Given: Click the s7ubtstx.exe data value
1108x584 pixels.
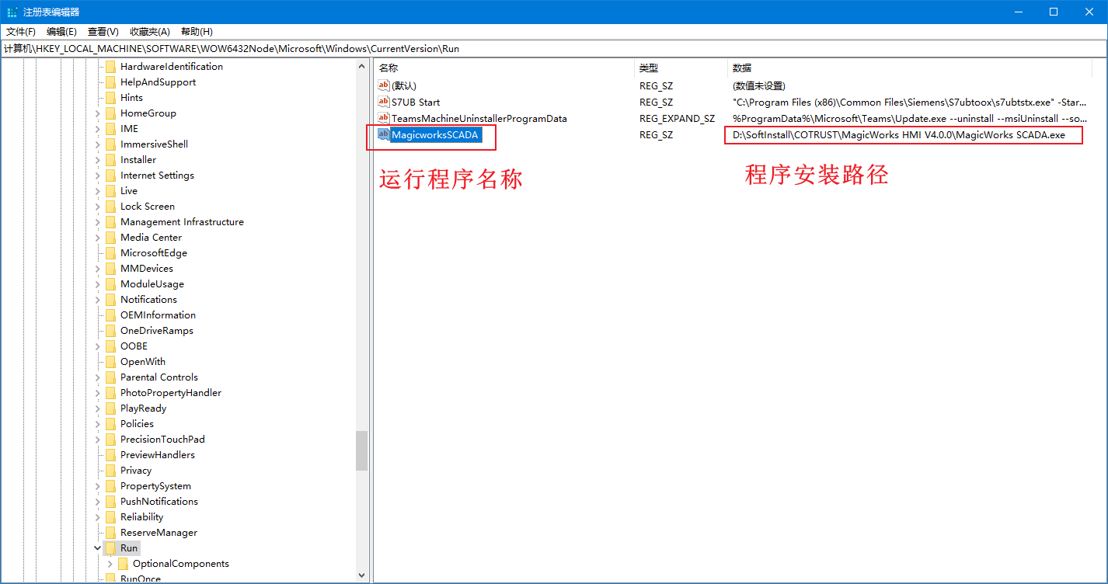Looking at the screenshot, I should [x=910, y=102].
